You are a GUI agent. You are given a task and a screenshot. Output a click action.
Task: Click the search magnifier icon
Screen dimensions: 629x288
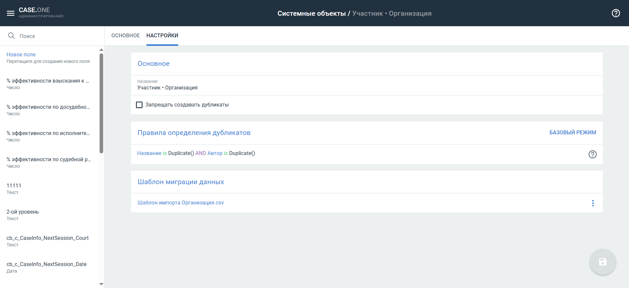tap(11, 36)
